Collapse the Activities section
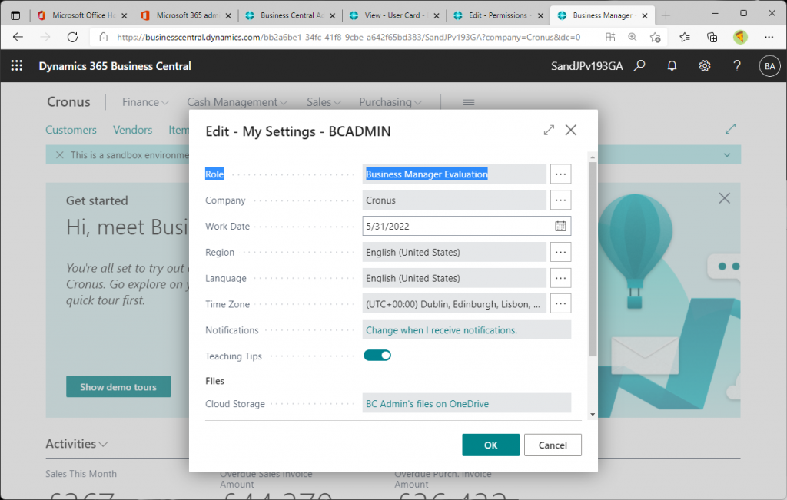This screenshot has width=787, height=500. coord(77,444)
